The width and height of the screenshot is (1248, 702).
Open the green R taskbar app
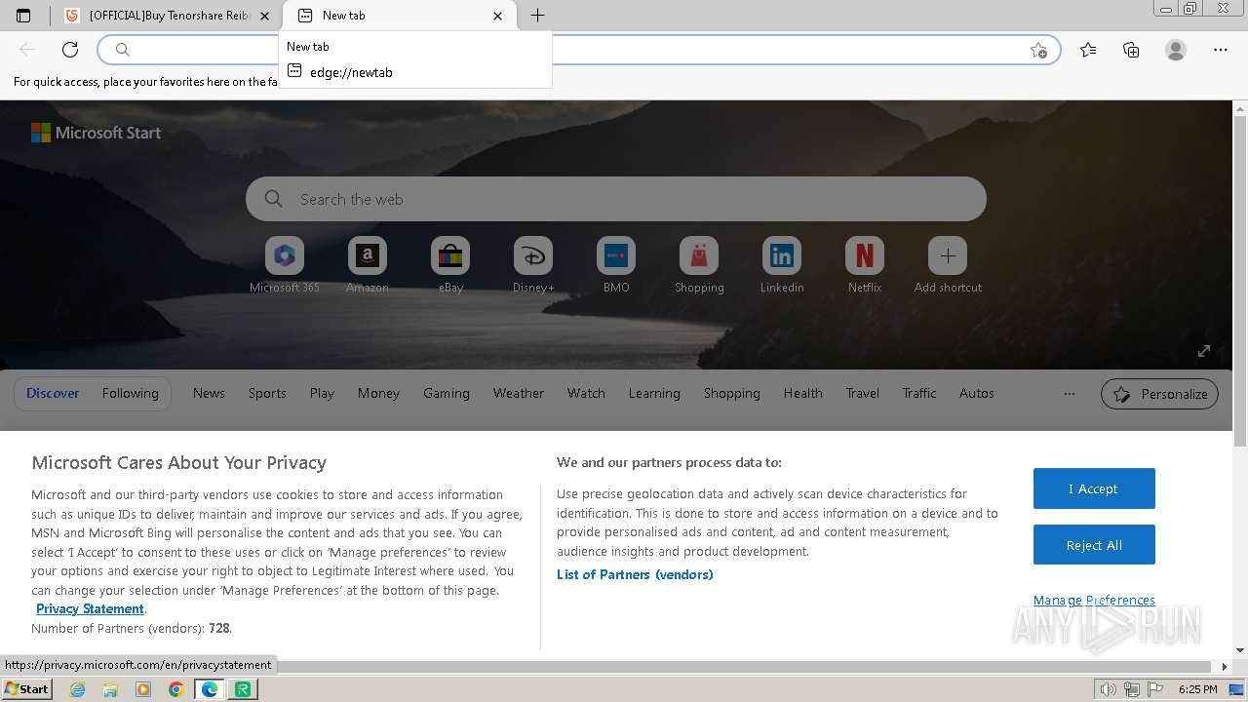point(243,689)
